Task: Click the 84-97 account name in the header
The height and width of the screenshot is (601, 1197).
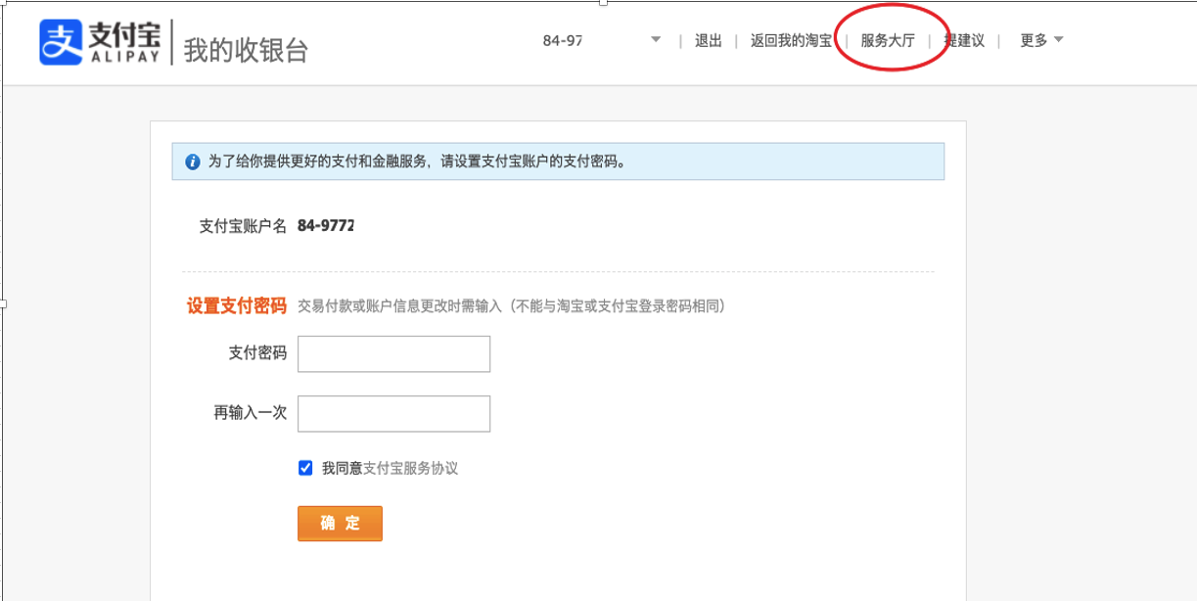Action: [x=563, y=41]
